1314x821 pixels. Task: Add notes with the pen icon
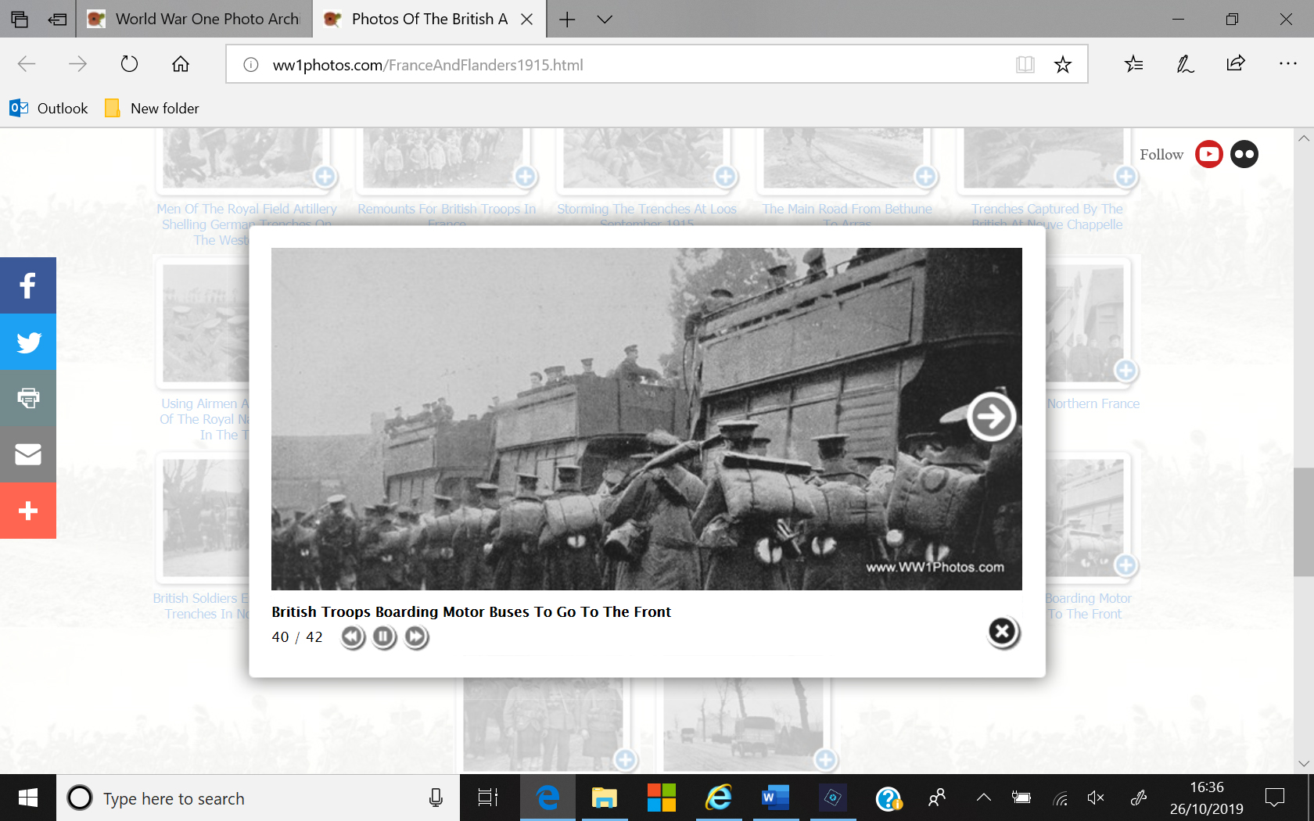coord(1185,64)
